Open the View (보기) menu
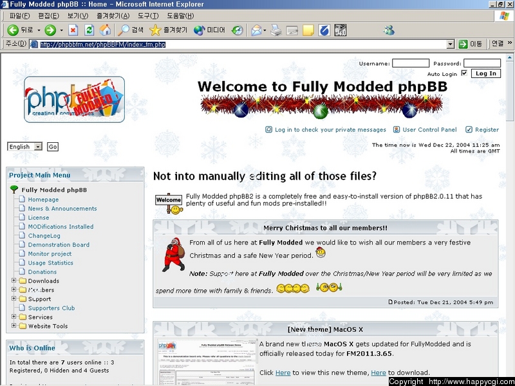This screenshot has width=515, height=386. click(x=78, y=15)
